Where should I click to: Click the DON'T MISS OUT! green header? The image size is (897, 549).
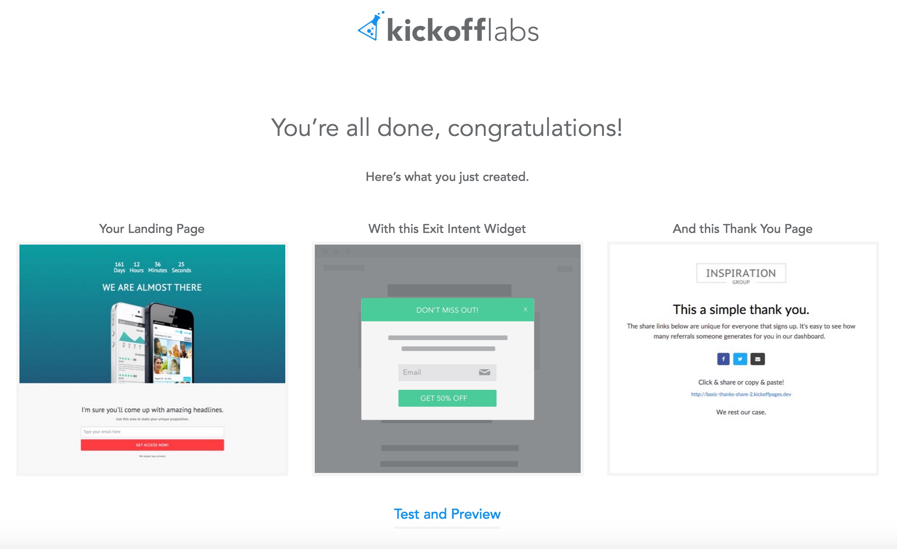pos(447,310)
